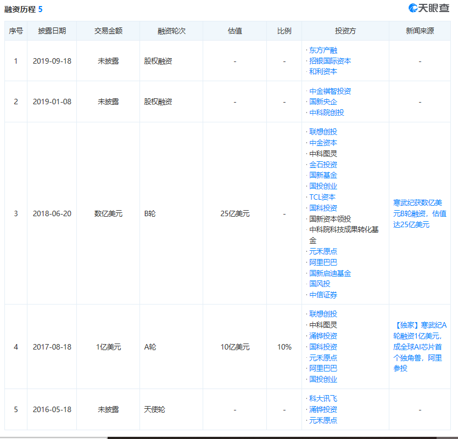The width and height of the screenshot is (458, 439).
Task: Open 阿里巴巴 in the B轮 row
Action: (323, 262)
